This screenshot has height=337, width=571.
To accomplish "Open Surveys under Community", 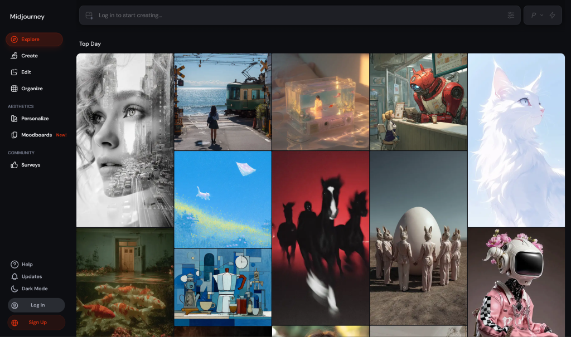I will pyautogui.click(x=30, y=165).
